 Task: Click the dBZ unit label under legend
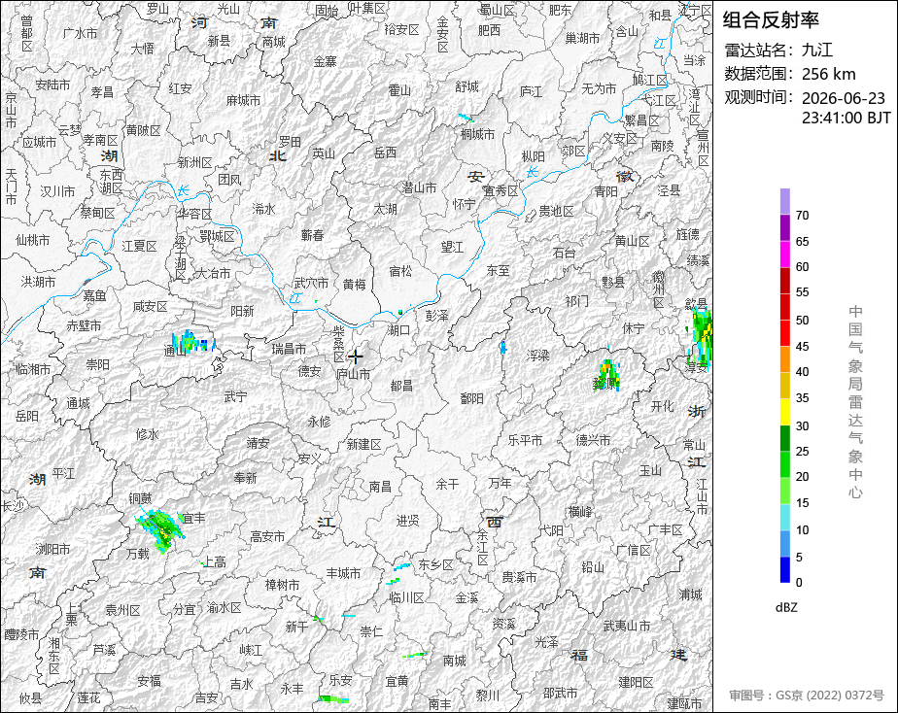tap(786, 608)
